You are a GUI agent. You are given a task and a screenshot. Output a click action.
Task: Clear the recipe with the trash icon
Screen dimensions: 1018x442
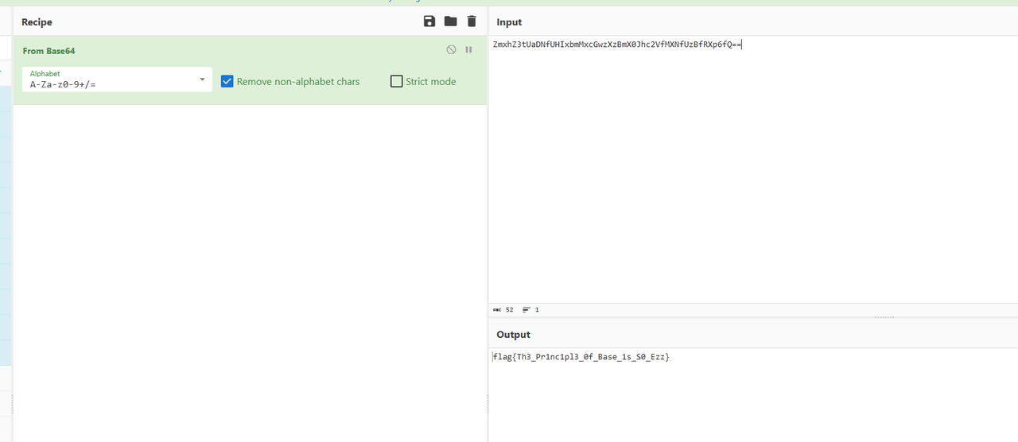(x=472, y=21)
